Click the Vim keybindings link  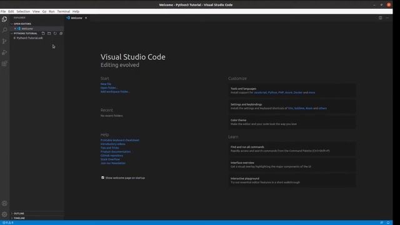point(290,108)
